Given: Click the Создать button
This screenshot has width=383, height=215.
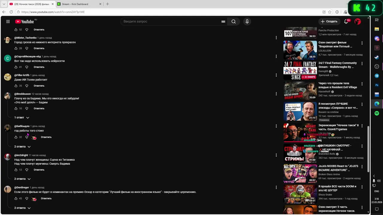Looking at the screenshot, I should click(329, 21).
